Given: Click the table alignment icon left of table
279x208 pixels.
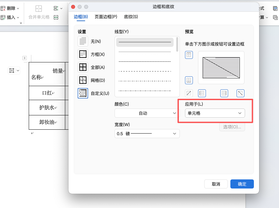Looking at the screenshot, I should (x=12, y=71).
